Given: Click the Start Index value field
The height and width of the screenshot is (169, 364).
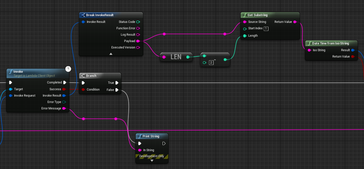Looking at the screenshot, I should click(266, 29).
